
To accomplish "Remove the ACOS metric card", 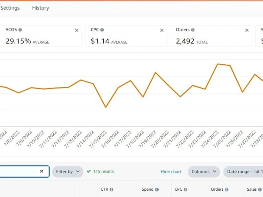I will pos(77,30).
